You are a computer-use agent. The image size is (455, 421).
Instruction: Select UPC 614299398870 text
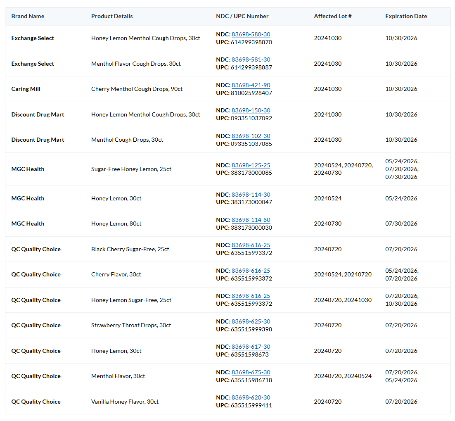click(244, 42)
